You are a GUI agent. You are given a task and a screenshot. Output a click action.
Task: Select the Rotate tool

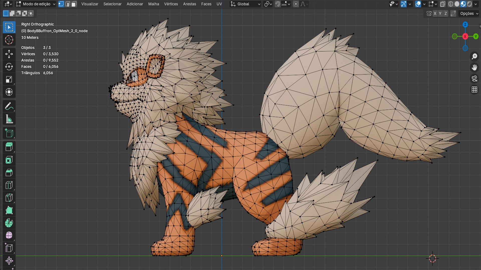pos(9,67)
